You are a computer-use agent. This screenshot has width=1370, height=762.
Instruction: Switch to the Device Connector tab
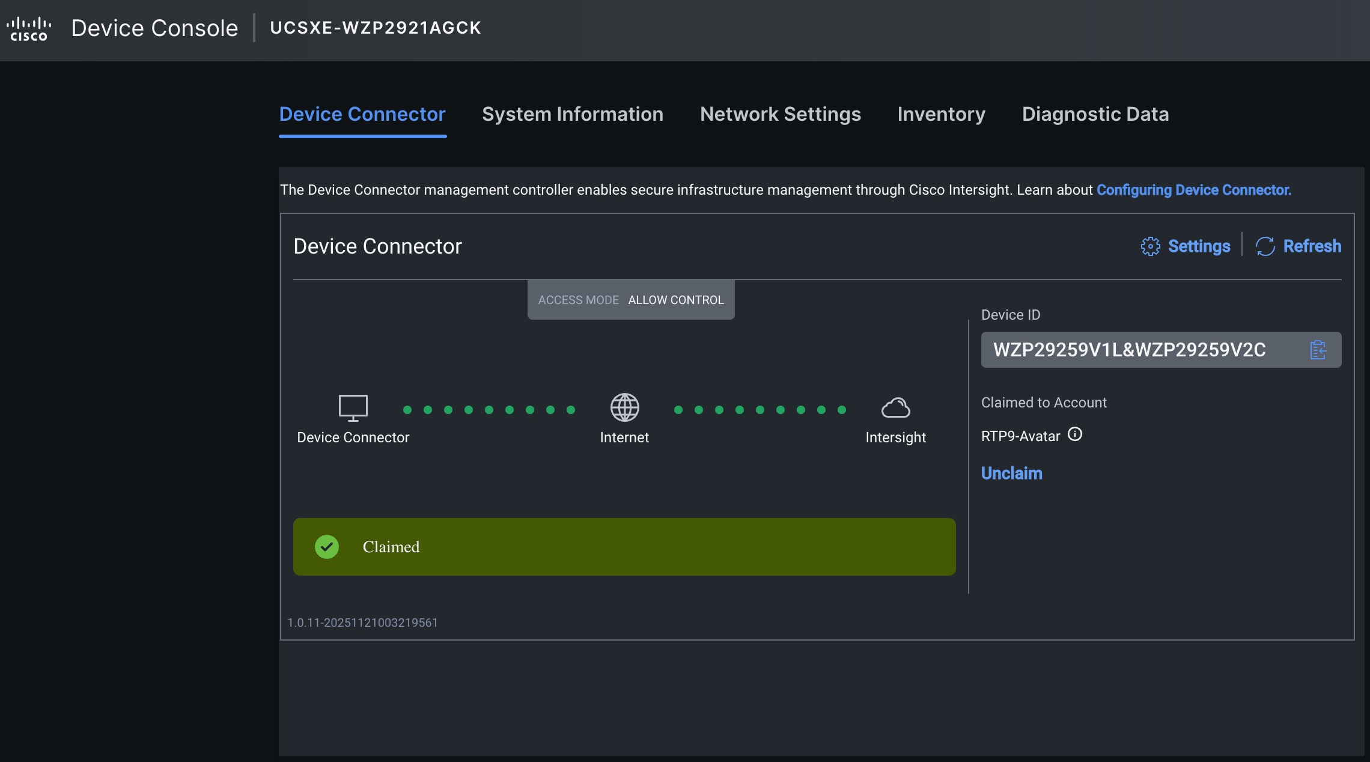click(x=362, y=114)
